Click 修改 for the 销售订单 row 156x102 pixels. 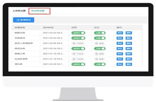point(120,54)
